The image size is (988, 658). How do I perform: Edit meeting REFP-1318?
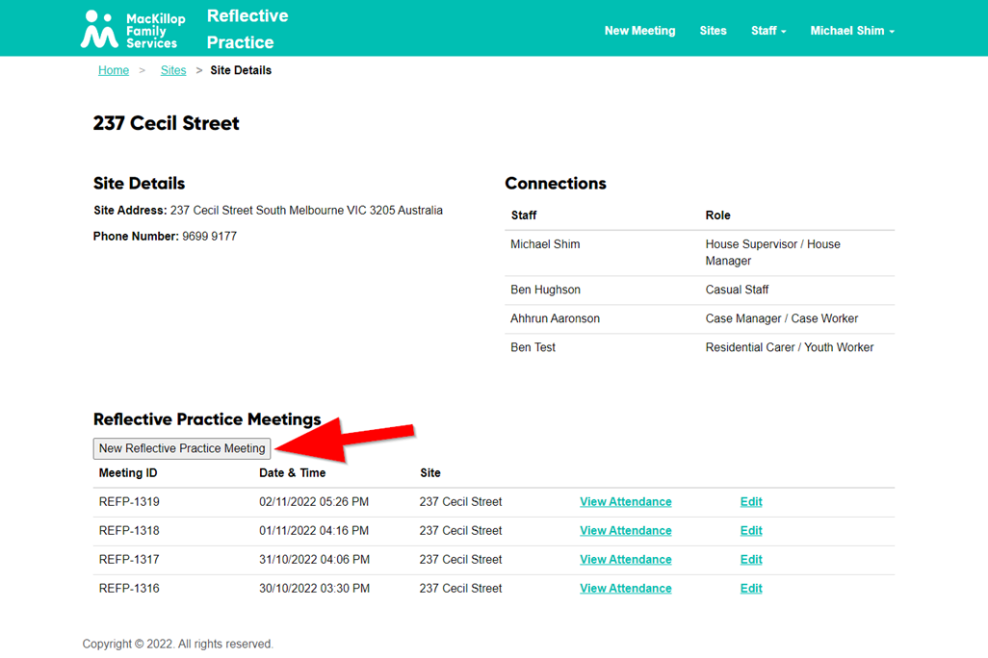tap(751, 531)
